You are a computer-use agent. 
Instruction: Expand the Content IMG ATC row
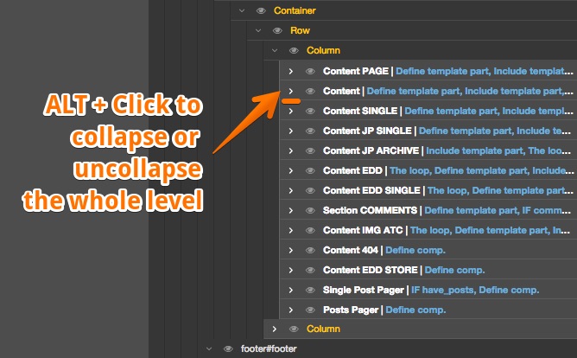coord(291,230)
